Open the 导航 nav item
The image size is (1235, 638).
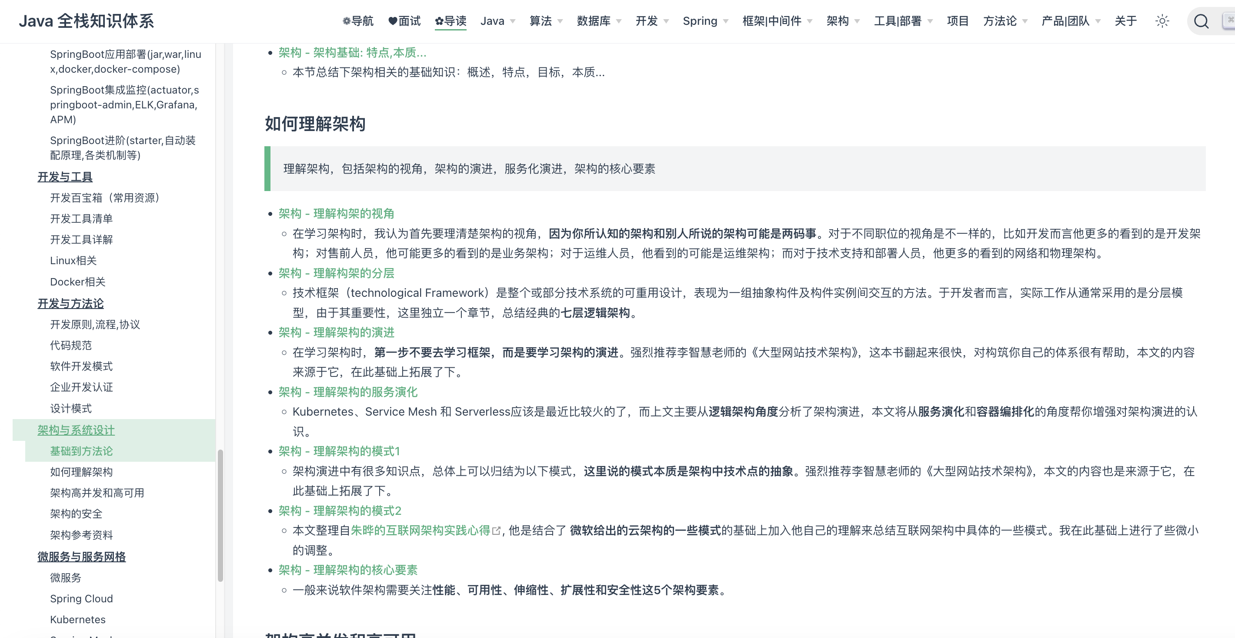(357, 21)
